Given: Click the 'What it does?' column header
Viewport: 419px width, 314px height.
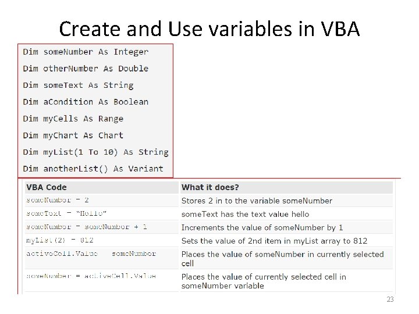Looking at the screenshot, I should pyautogui.click(x=210, y=187).
